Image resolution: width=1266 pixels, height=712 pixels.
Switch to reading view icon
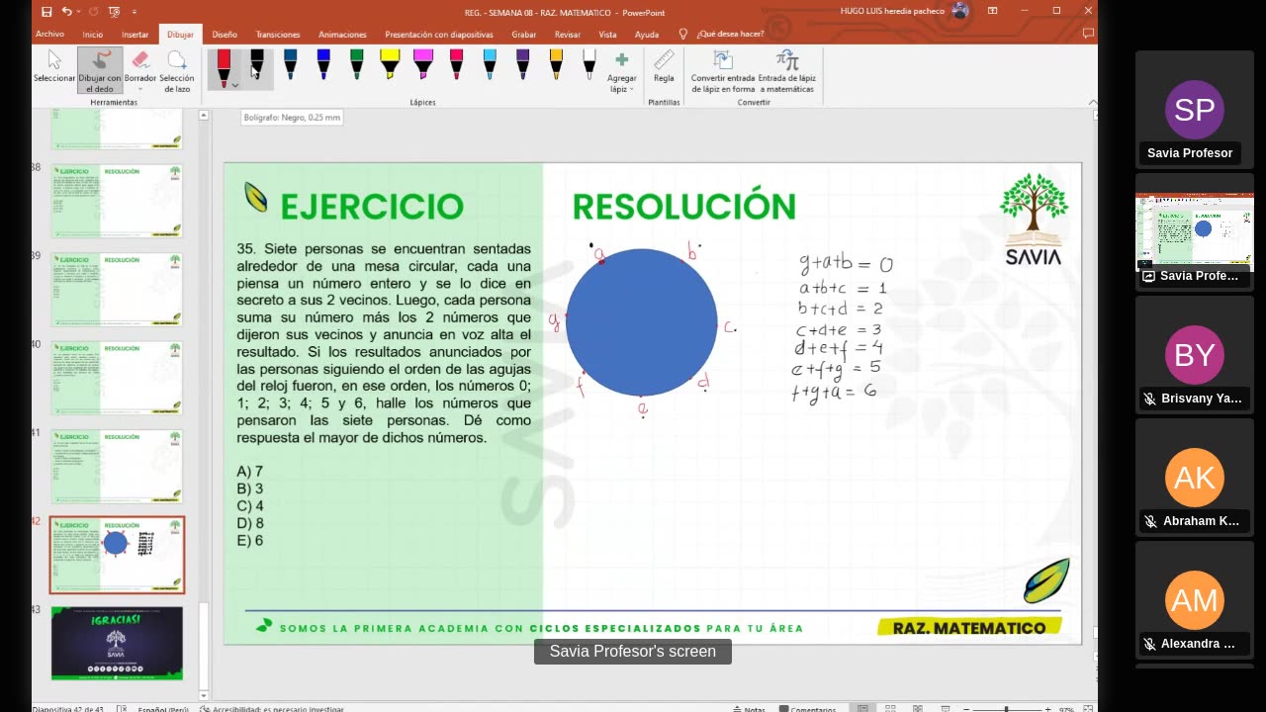tap(917, 708)
